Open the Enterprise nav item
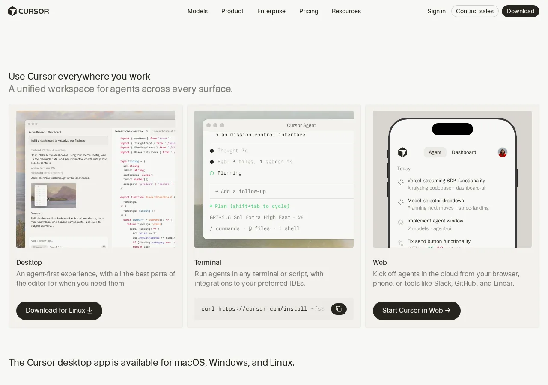Screen dimensions: 548x385 (x=271, y=11)
